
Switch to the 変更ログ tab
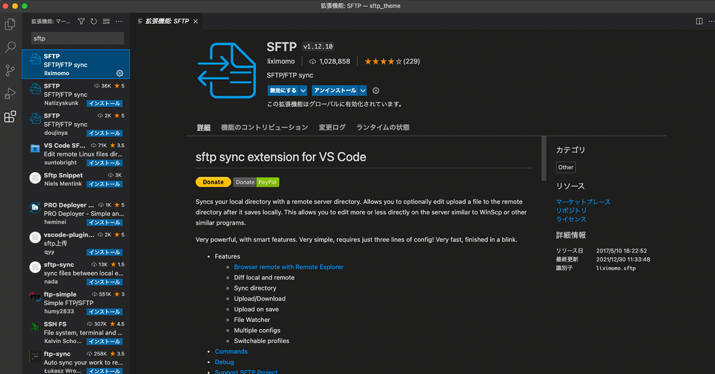tap(332, 127)
